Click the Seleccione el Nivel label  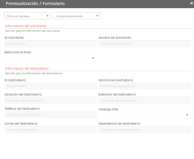(x=18, y=52)
